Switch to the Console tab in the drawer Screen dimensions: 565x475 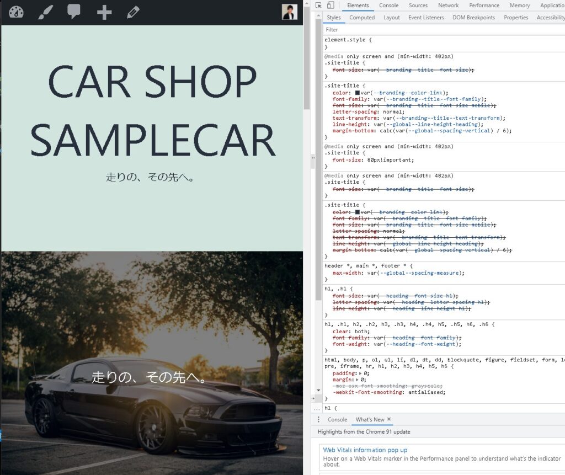(x=338, y=420)
